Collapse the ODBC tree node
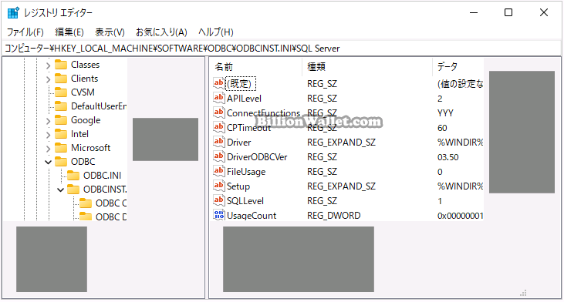This screenshot has height=302, width=564. [x=48, y=162]
